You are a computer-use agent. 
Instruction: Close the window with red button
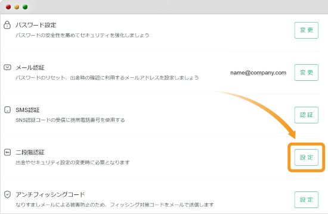[x=8, y=7]
